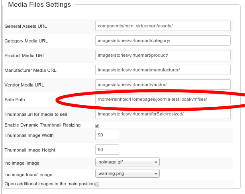Focus the Category Media URL text box
The image size is (245, 194).
coord(163,40)
